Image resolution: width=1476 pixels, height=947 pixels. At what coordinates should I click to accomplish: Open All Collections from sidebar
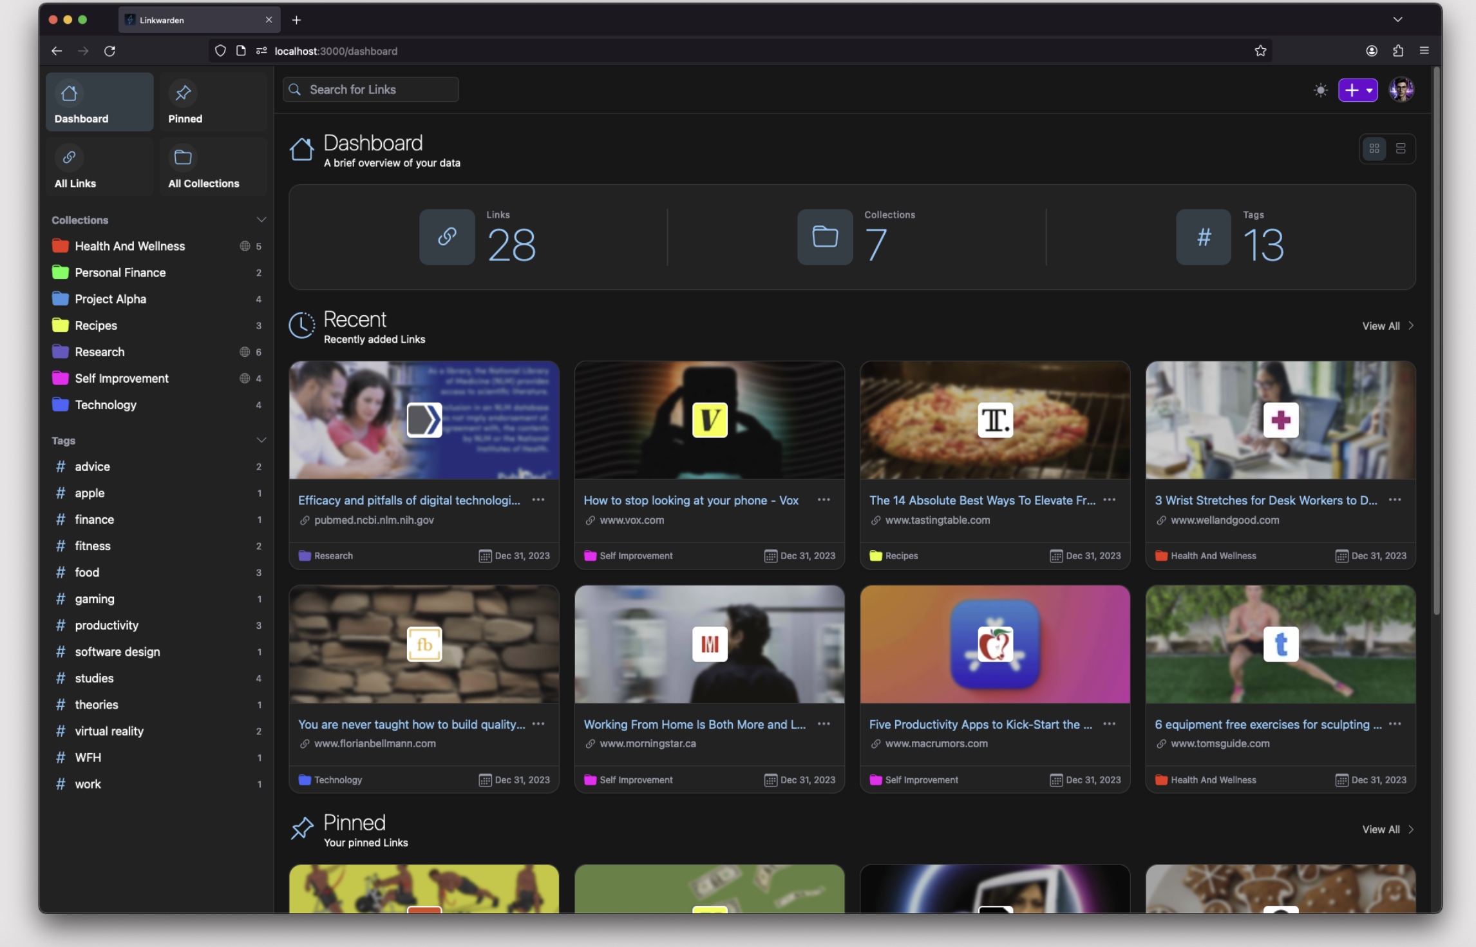pos(213,167)
